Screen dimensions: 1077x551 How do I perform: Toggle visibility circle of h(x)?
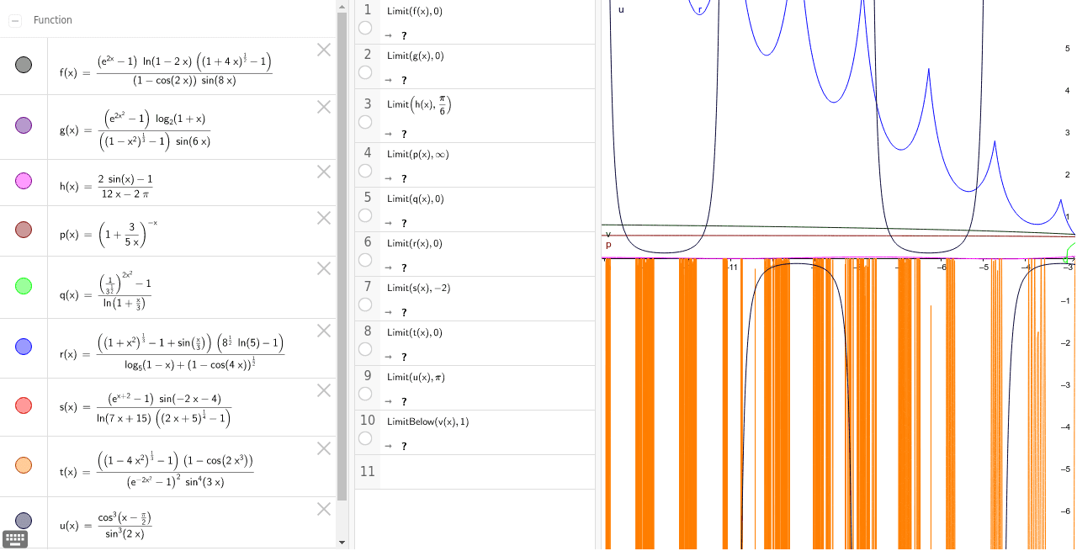(x=24, y=181)
